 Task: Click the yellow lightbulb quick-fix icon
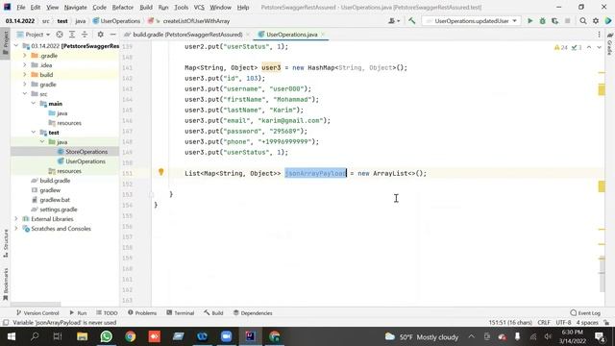[x=160, y=171]
